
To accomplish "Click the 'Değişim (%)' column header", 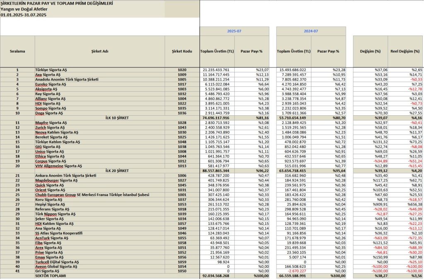I will pyautogui.click(x=371, y=51).
